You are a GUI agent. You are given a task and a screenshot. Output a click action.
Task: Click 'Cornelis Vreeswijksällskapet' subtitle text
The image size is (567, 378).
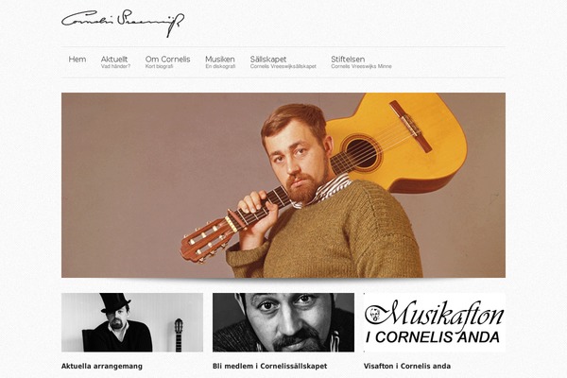pos(283,66)
